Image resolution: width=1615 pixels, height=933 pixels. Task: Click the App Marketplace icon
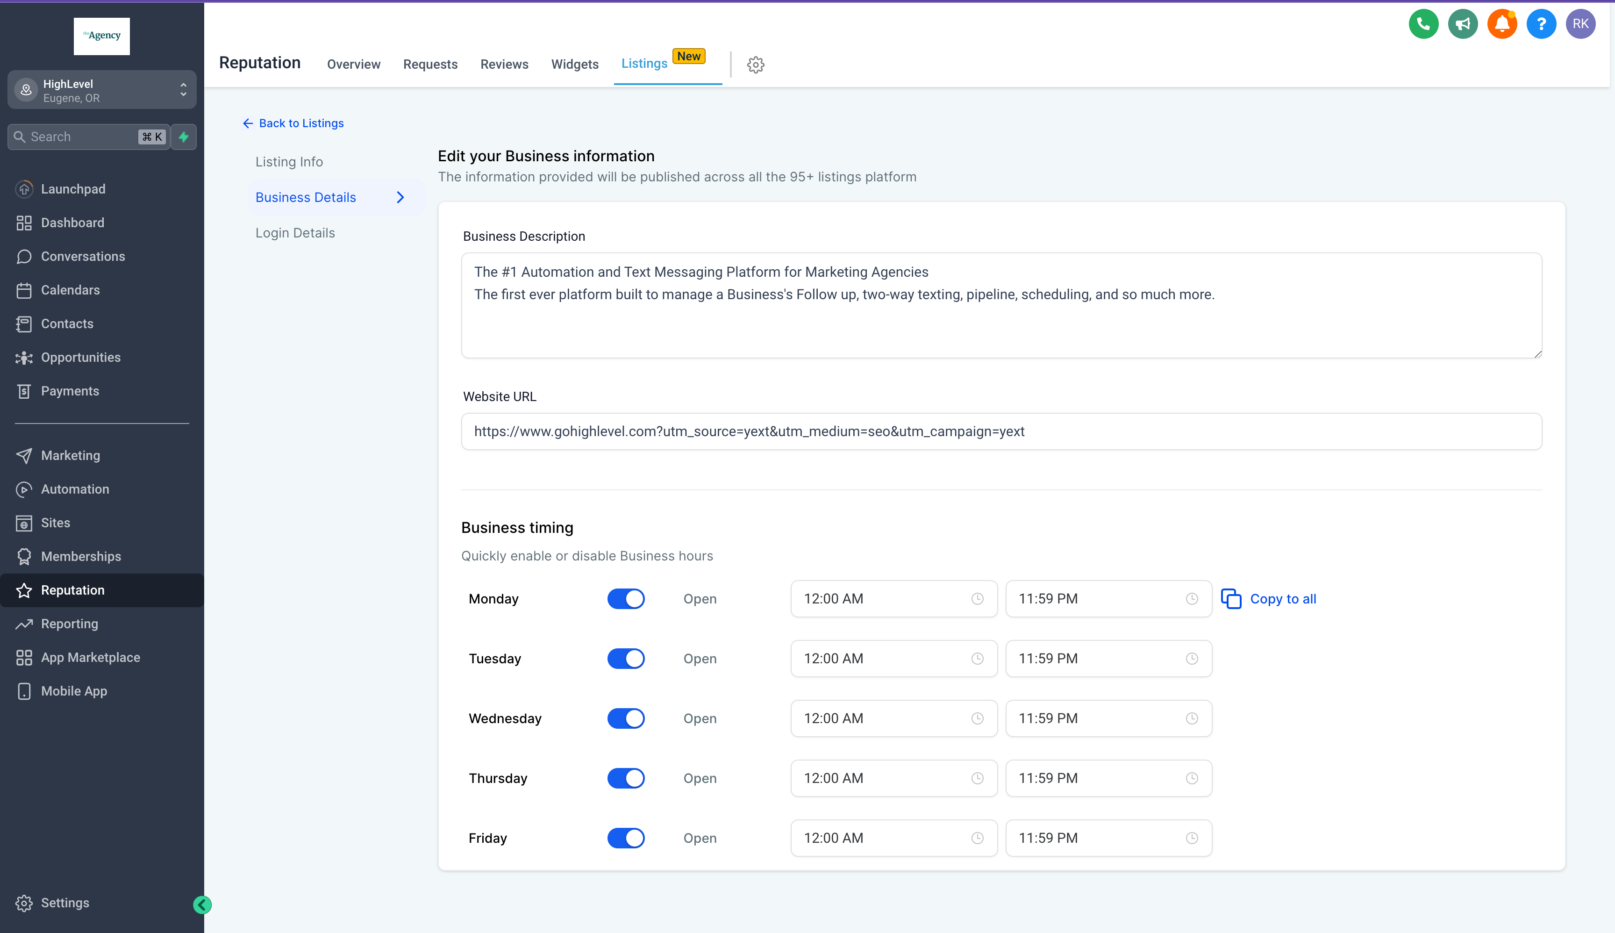24,658
